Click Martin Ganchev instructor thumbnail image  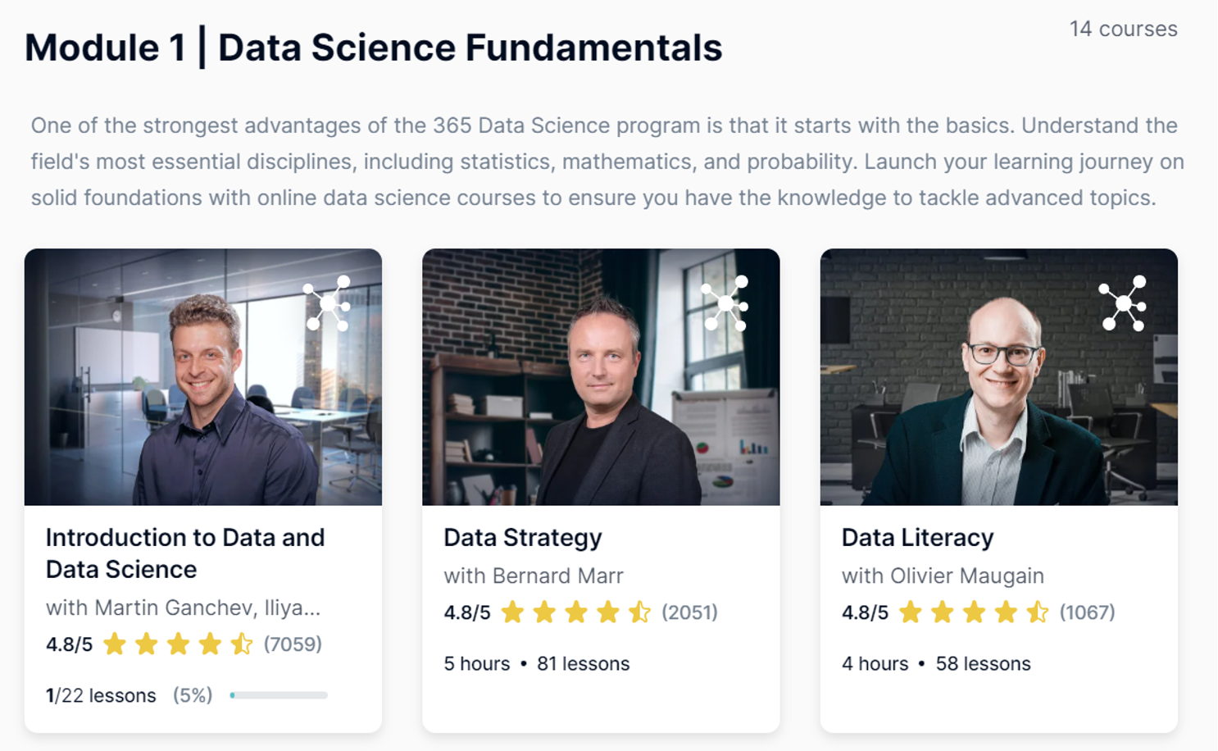pyautogui.click(x=203, y=377)
